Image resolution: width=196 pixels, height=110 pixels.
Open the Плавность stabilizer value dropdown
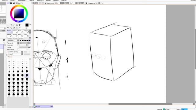click(x=99, y=3)
